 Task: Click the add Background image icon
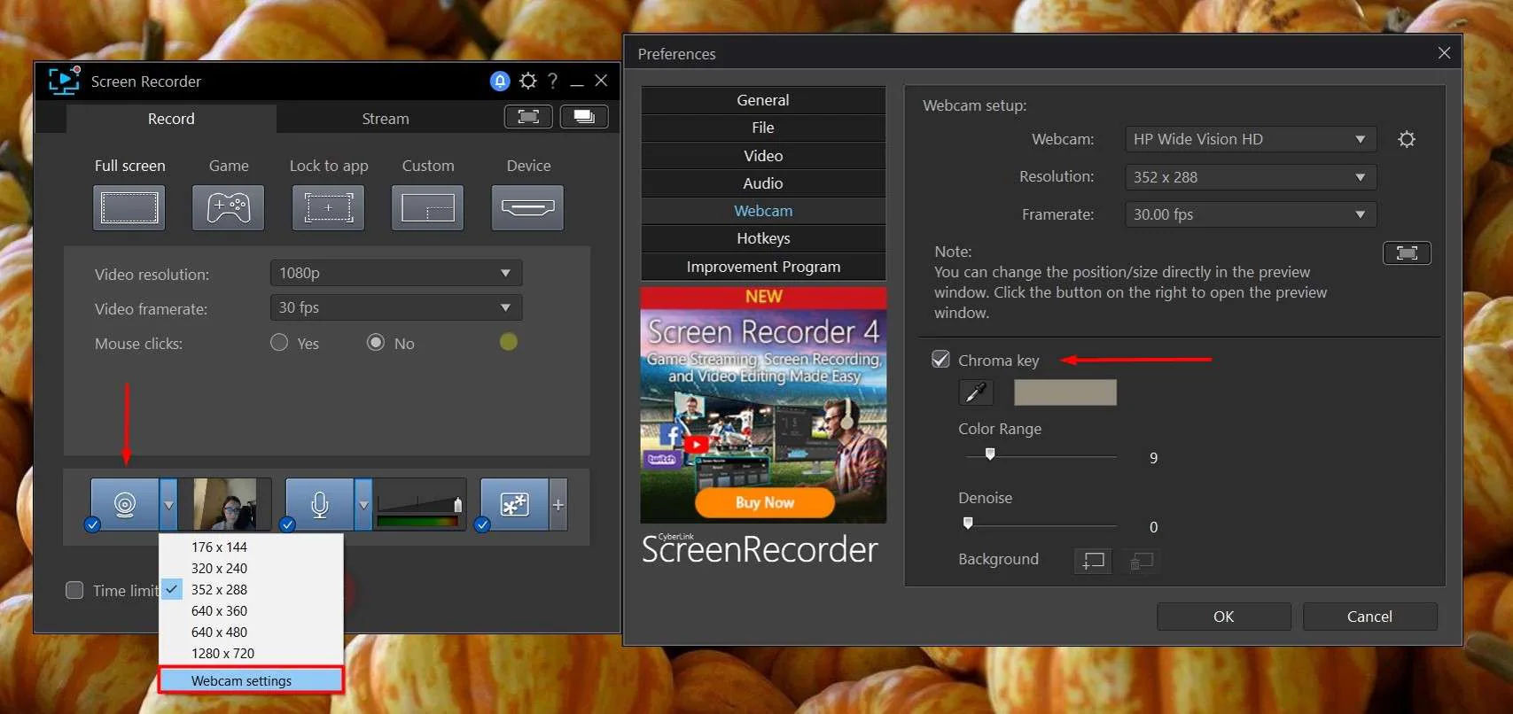pyautogui.click(x=1093, y=561)
